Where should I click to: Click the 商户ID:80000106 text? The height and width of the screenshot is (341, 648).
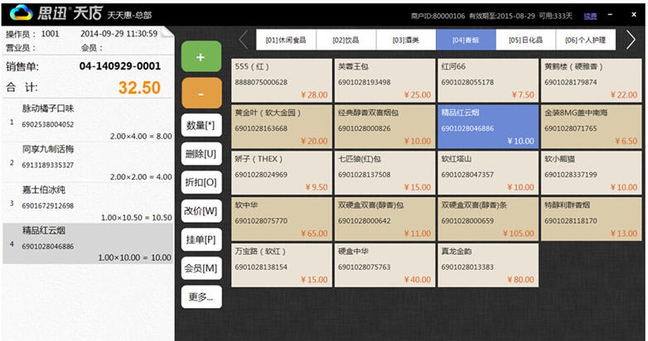(438, 16)
